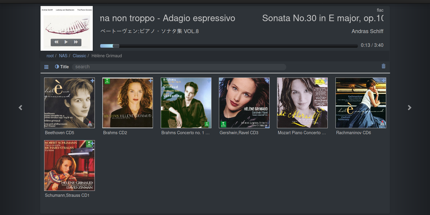Open the Gershwin,Ravel CD3 album cover
This screenshot has width=430, height=215.
244,103
